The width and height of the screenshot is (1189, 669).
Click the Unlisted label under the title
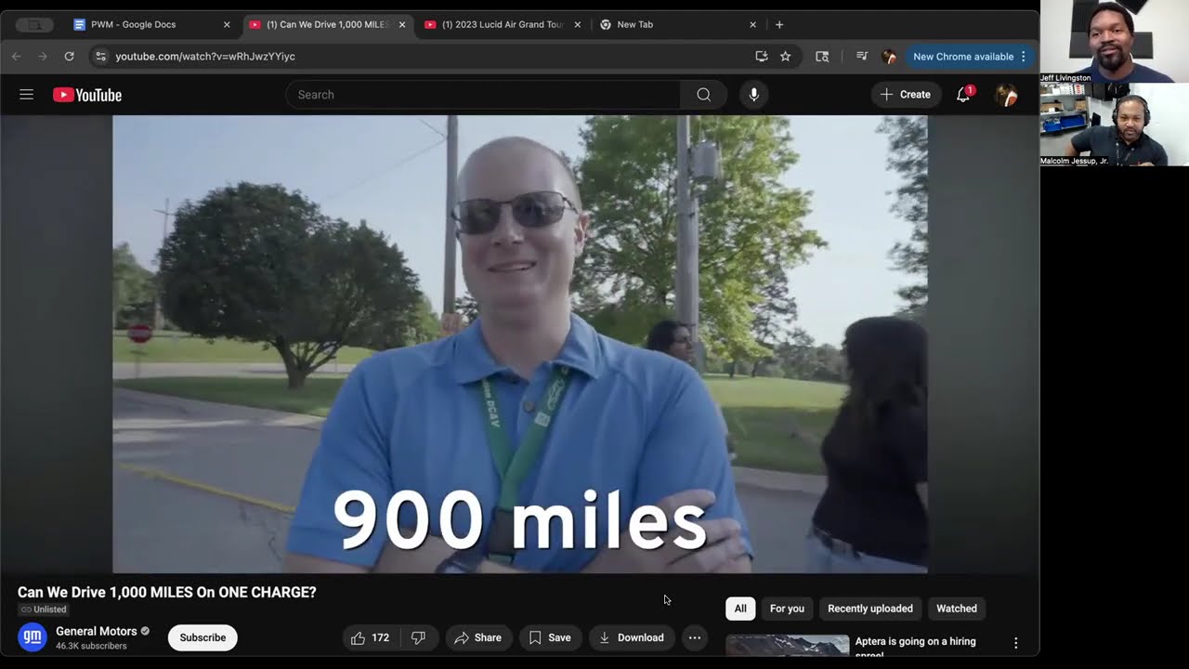[x=44, y=610]
